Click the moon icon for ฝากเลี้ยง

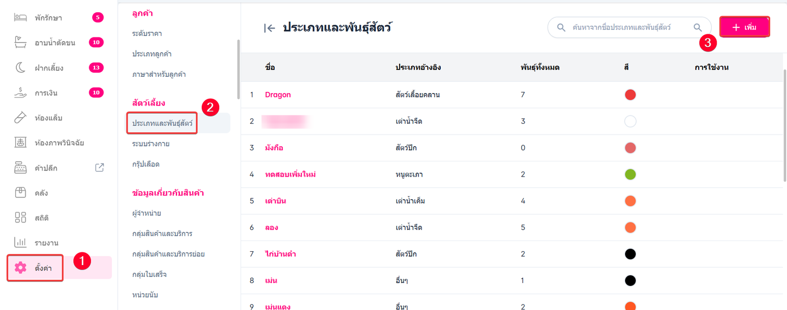point(21,68)
